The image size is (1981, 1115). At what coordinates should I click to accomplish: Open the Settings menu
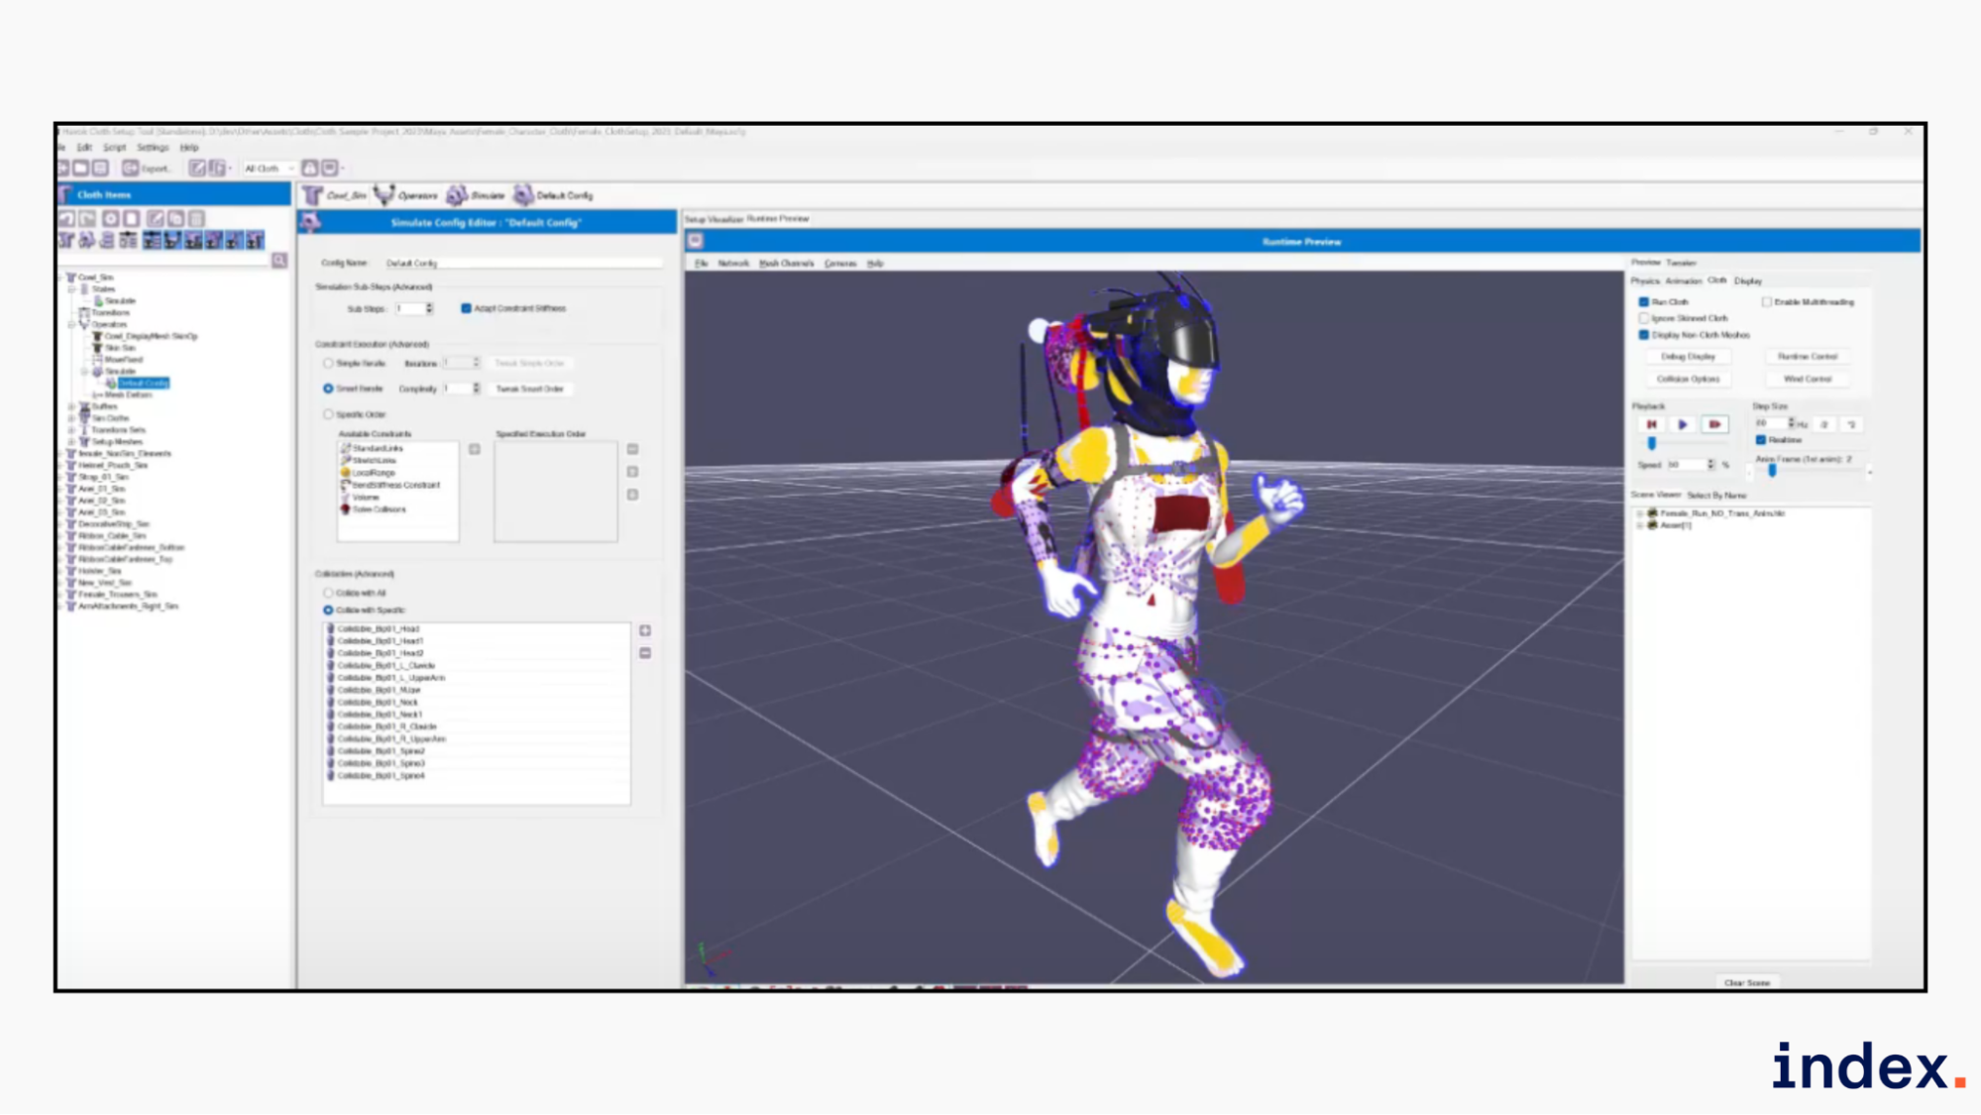[152, 148]
